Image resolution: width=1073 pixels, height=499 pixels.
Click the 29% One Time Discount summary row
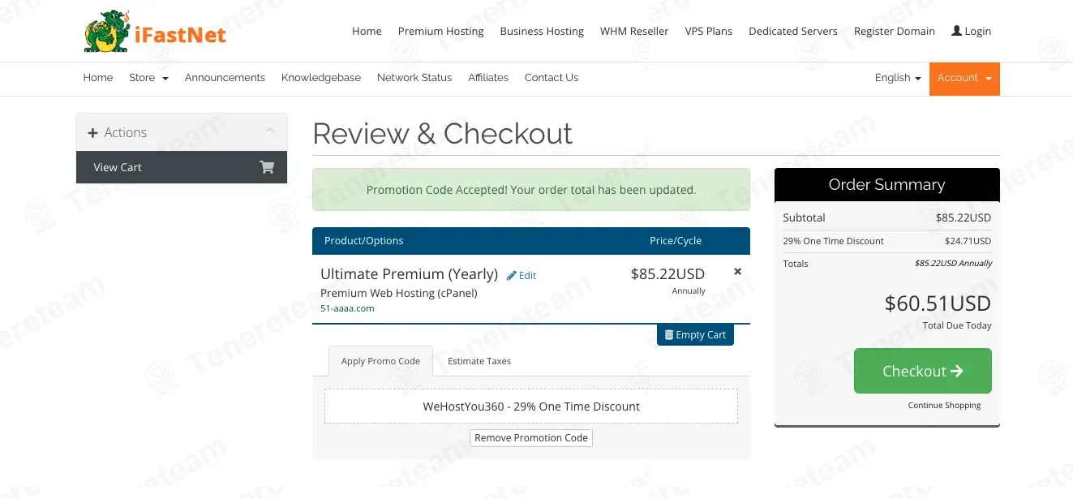887,241
